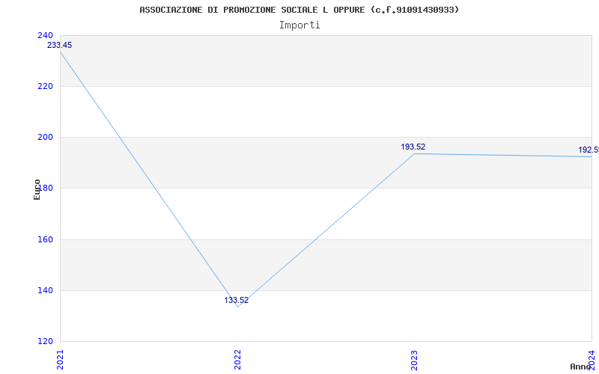Click the 240 tick label on y-axis
Screen dimensions: 599x374
point(45,35)
